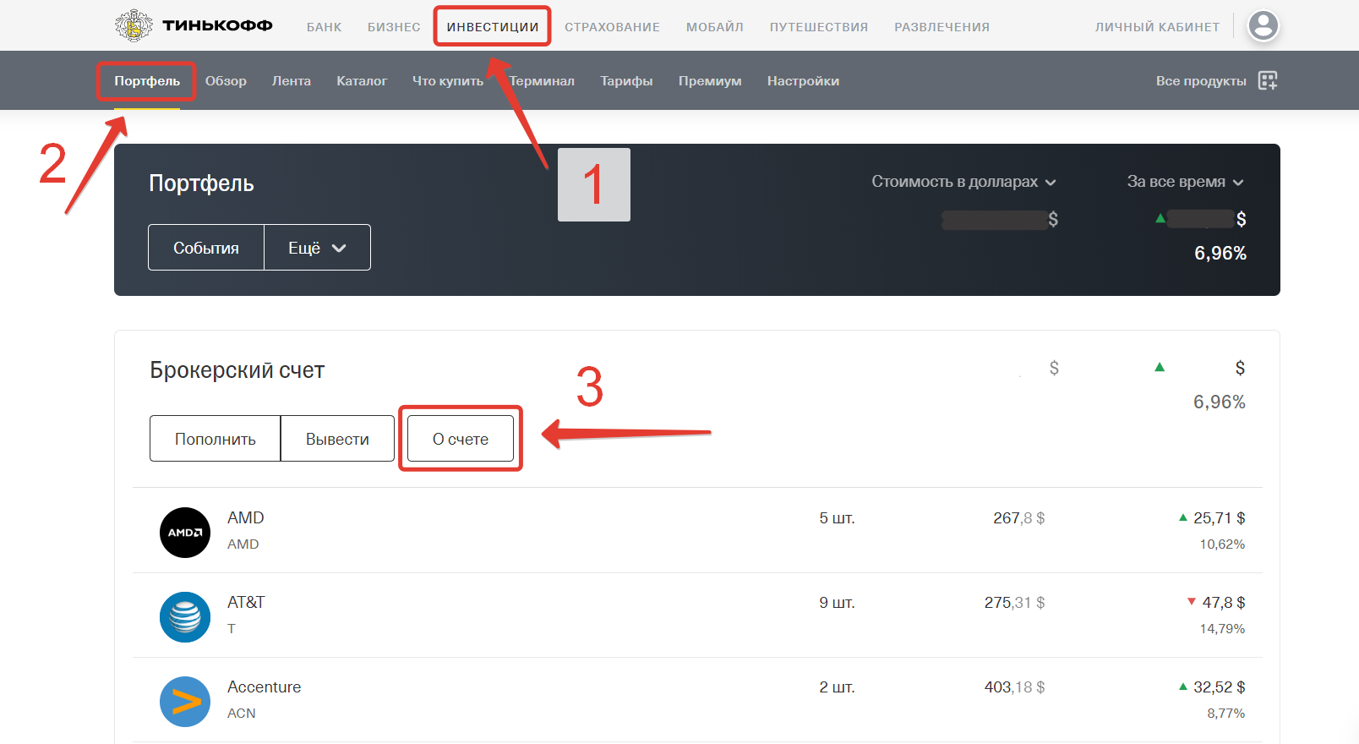
Task: Open the Каталог tab
Action: point(362,81)
